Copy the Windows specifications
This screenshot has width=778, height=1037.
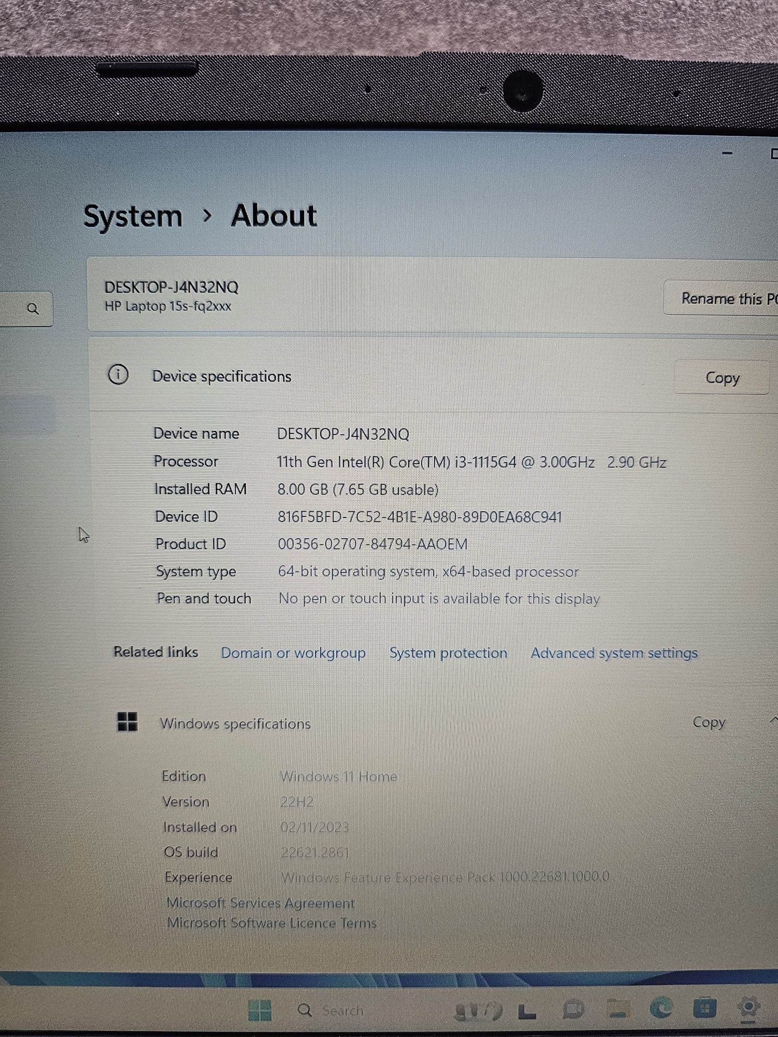pyautogui.click(x=708, y=722)
